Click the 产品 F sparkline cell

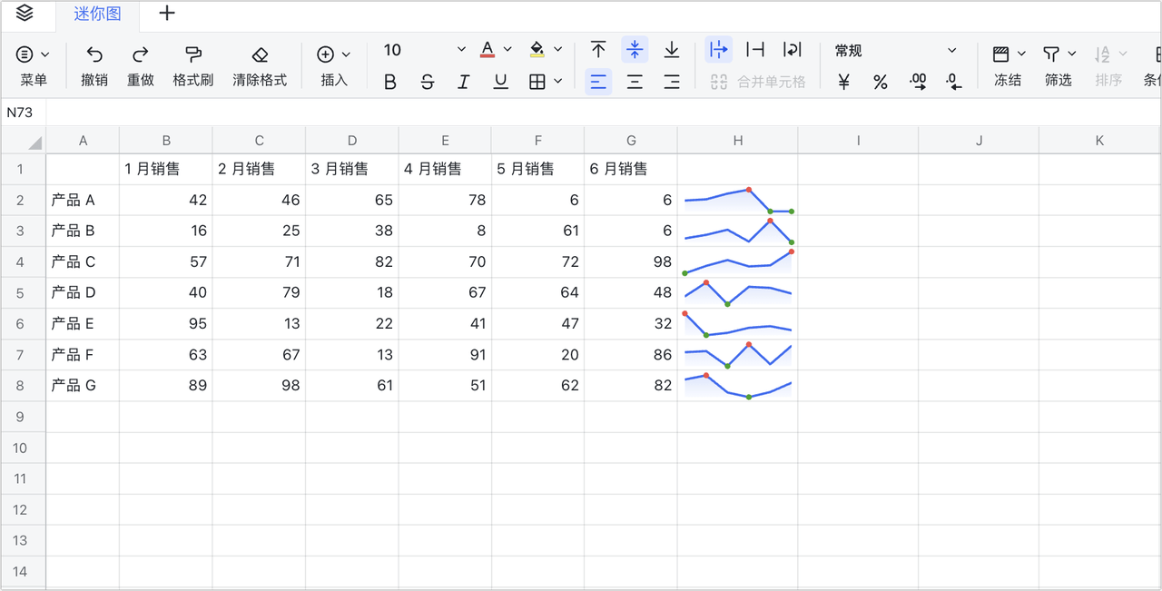tap(737, 354)
